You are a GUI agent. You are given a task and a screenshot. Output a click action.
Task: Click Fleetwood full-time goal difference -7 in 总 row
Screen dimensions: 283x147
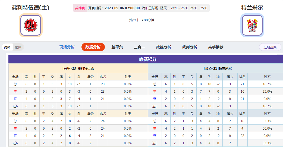pos(78,84)
